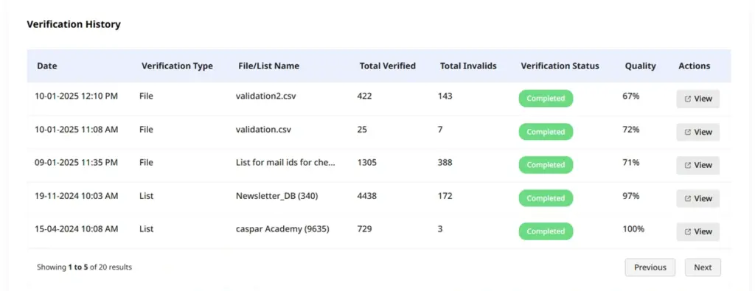Select the caspar Academy (9635) list name
Image resolution: width=755 pixels, height=291 pixels.
[x=282, y=229]
